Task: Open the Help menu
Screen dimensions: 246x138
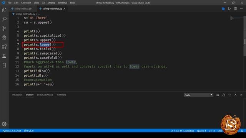Action: pyautogui.click(x=73, y=3)
